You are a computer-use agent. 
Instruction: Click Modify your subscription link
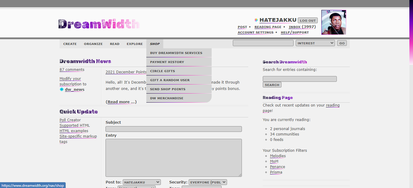pos(71,81)
